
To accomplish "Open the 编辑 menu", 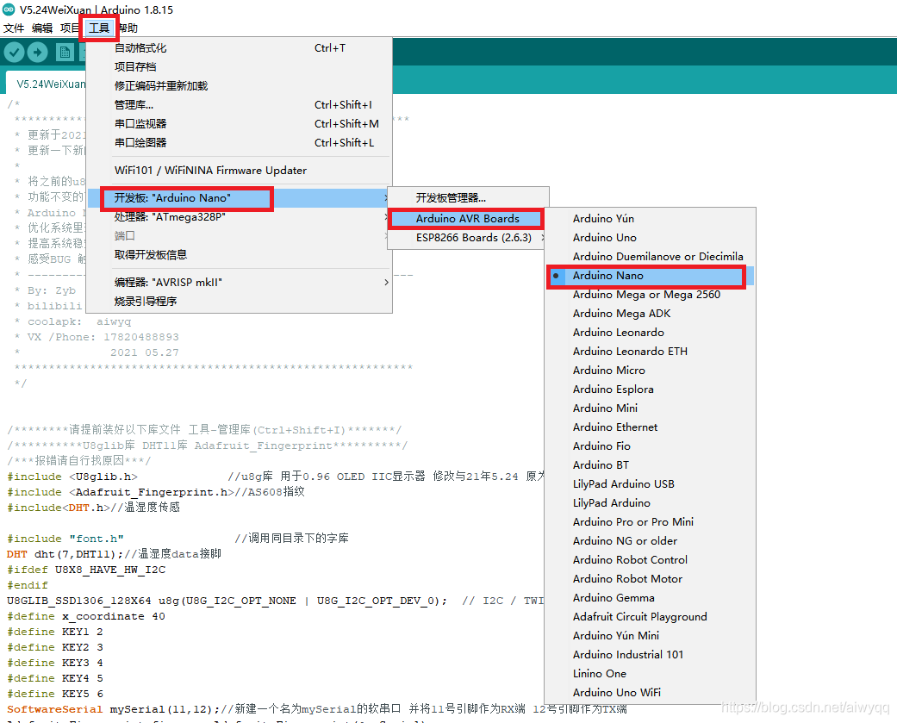I will [41, 28].
